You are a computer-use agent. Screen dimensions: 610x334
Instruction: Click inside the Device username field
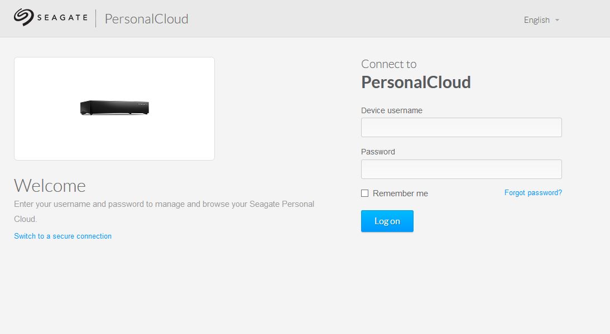(x=461, y=127)
